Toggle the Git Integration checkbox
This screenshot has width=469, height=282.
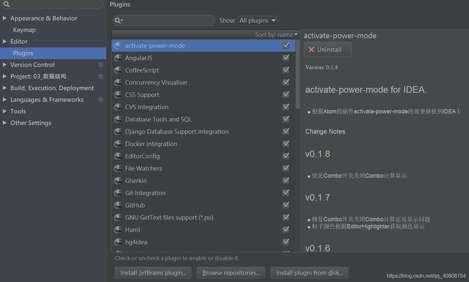tap(286, 193)
